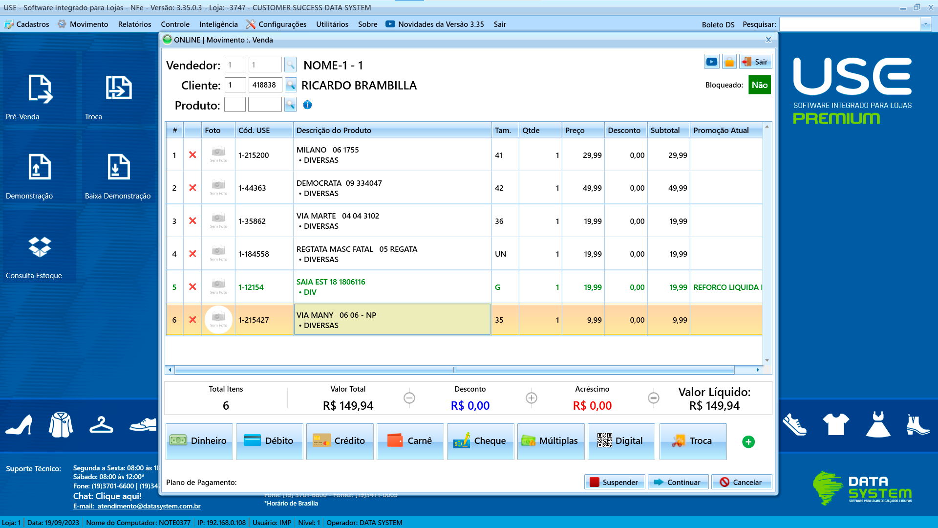This screenshot has height=528, width=938.
Task: Click the Descrição do Produto column header
Action: click(392, 131)
